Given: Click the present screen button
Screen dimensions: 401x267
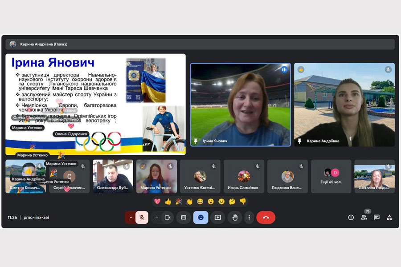Looking at the screenshot, I should pos(217,218).
